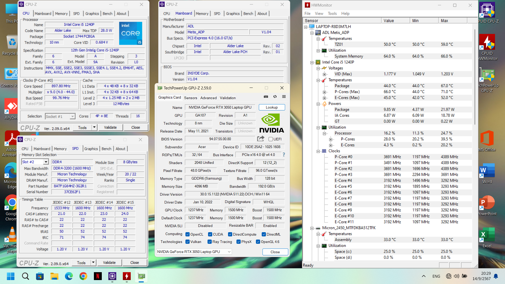Screen dimensions: 505x284
Task: Collapse the Intel Core i5 1240P node
Action: 312,62
